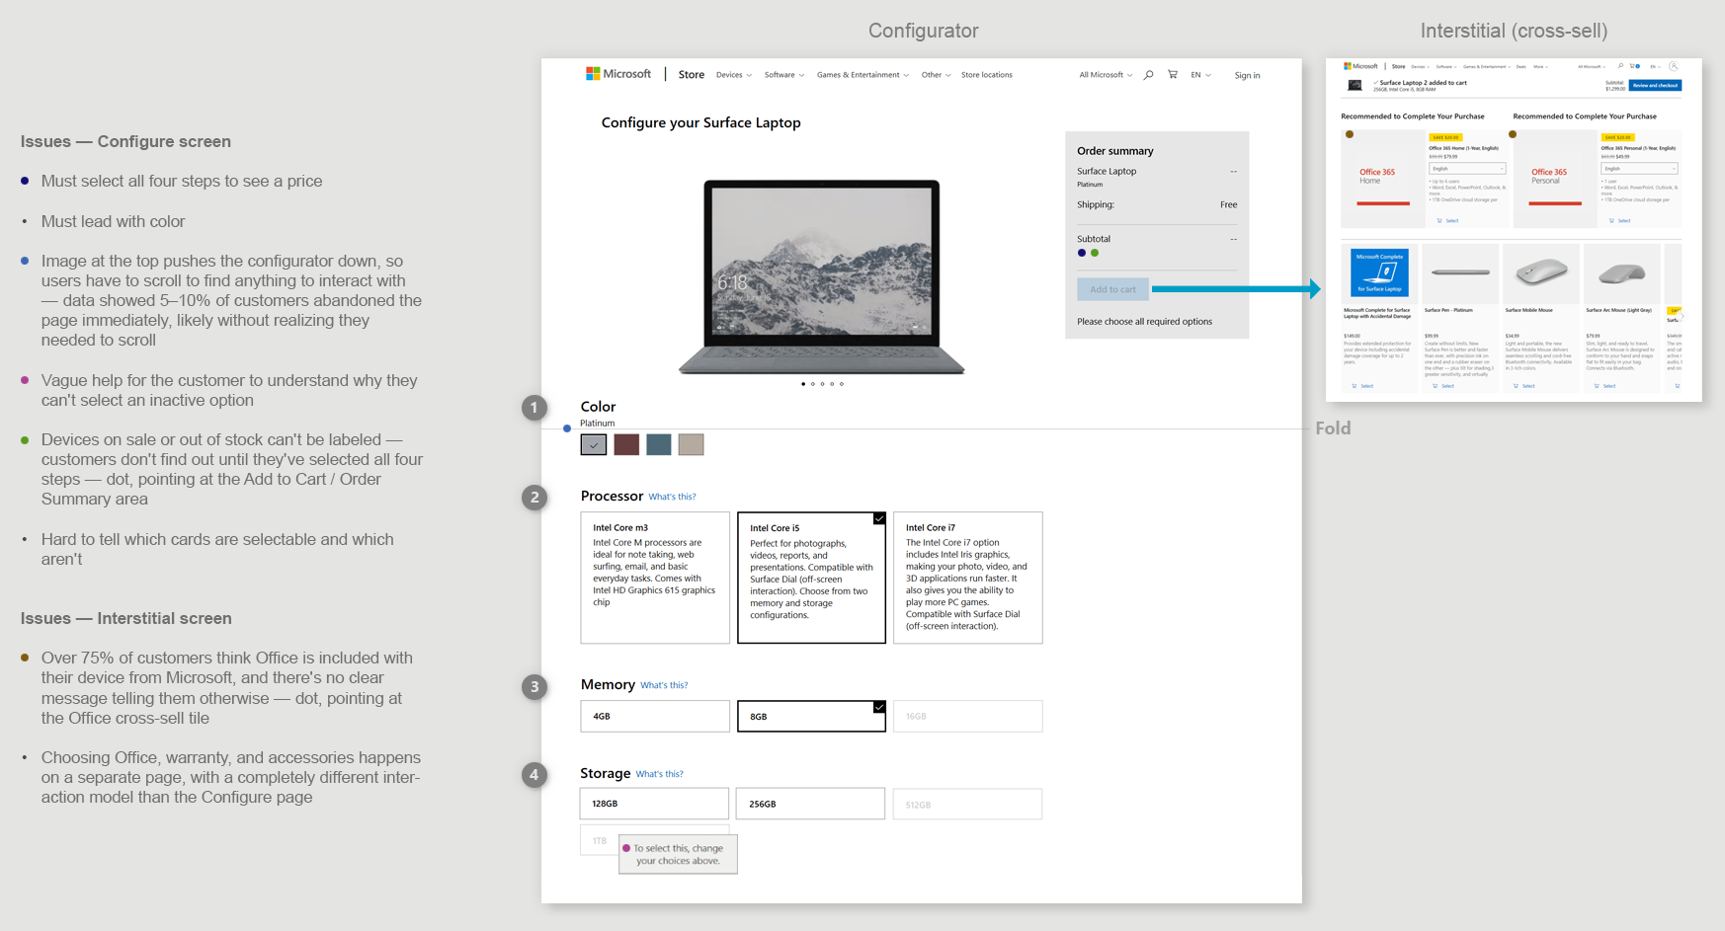Open the Surface Mobile Mouse thumbnail image

tap(1541, 272)
